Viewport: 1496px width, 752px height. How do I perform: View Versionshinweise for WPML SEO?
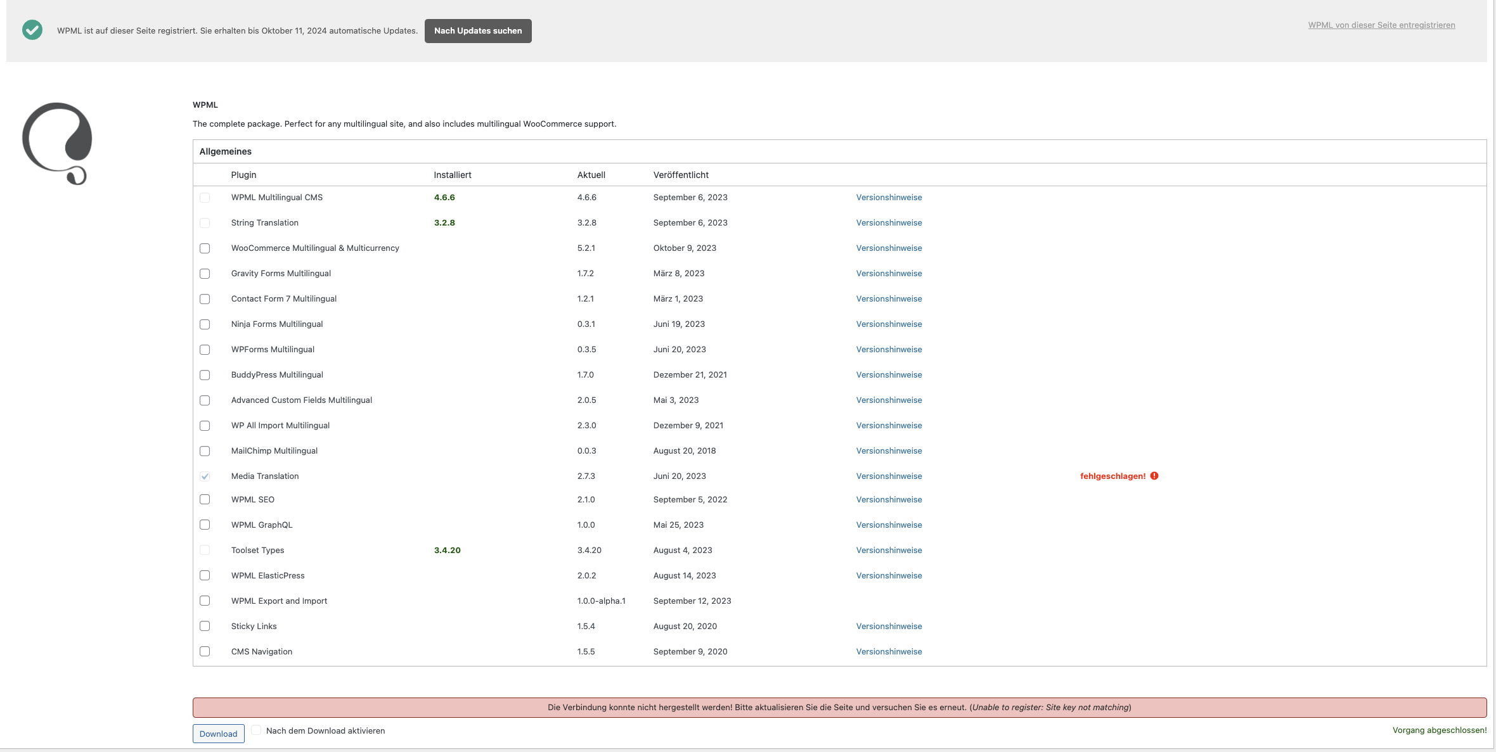[x=889, y=500]
